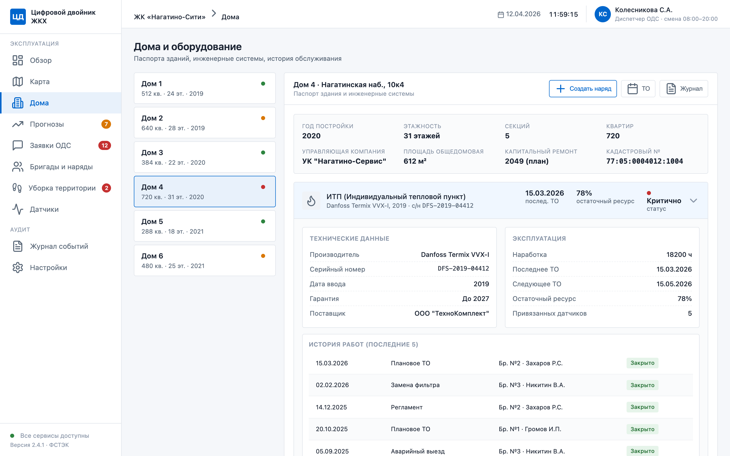The width and height of the screenshot is (730, 456).
Task: Click the flame icon of ИТП equipment
Action: (x=311, y=201)
